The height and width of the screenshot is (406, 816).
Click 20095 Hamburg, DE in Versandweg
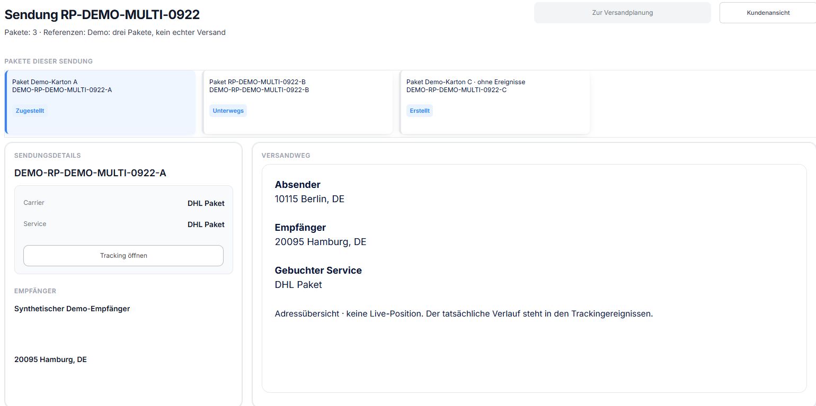[x=321, y=242]
